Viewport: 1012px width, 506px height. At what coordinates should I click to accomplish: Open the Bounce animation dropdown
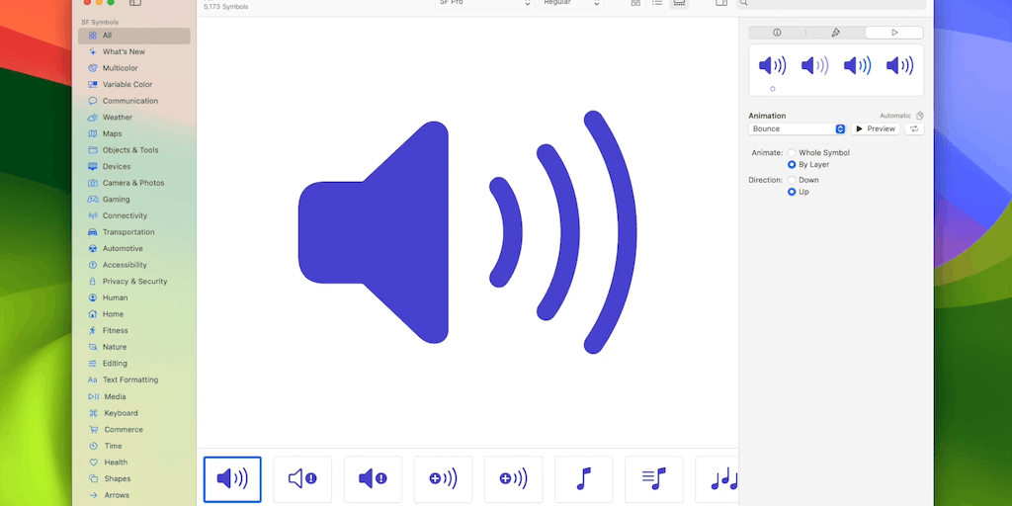coord(798,129)
